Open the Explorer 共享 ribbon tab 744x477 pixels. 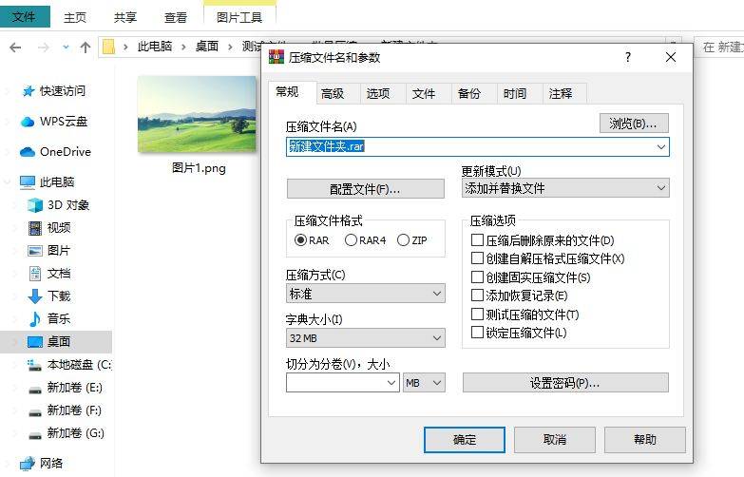pyautogui.click(x=125, y=17)
